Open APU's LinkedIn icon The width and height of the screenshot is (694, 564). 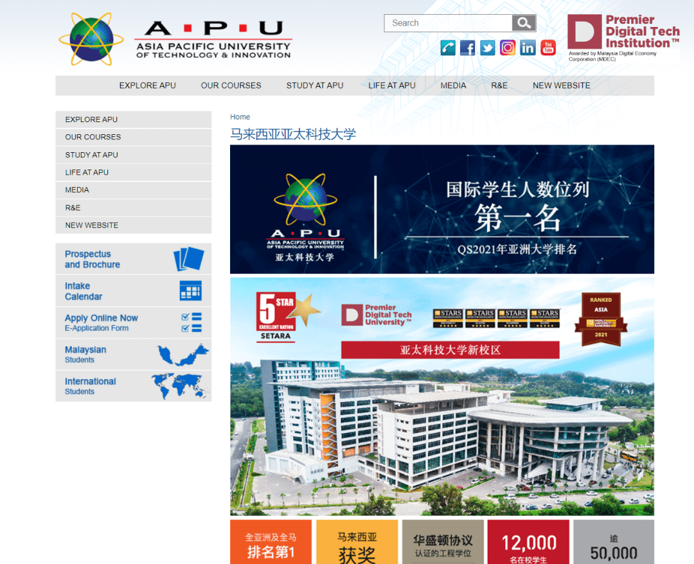pyautogui.click(x=528, y=48)
